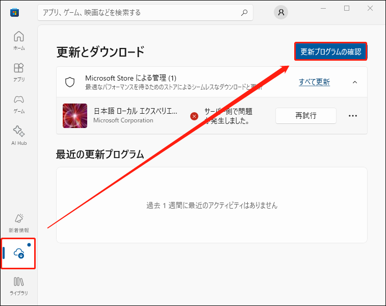Select the Downloads cloud icon in sidebar
The height and width of the screenshot is (306, 386).
coord(19,253)
